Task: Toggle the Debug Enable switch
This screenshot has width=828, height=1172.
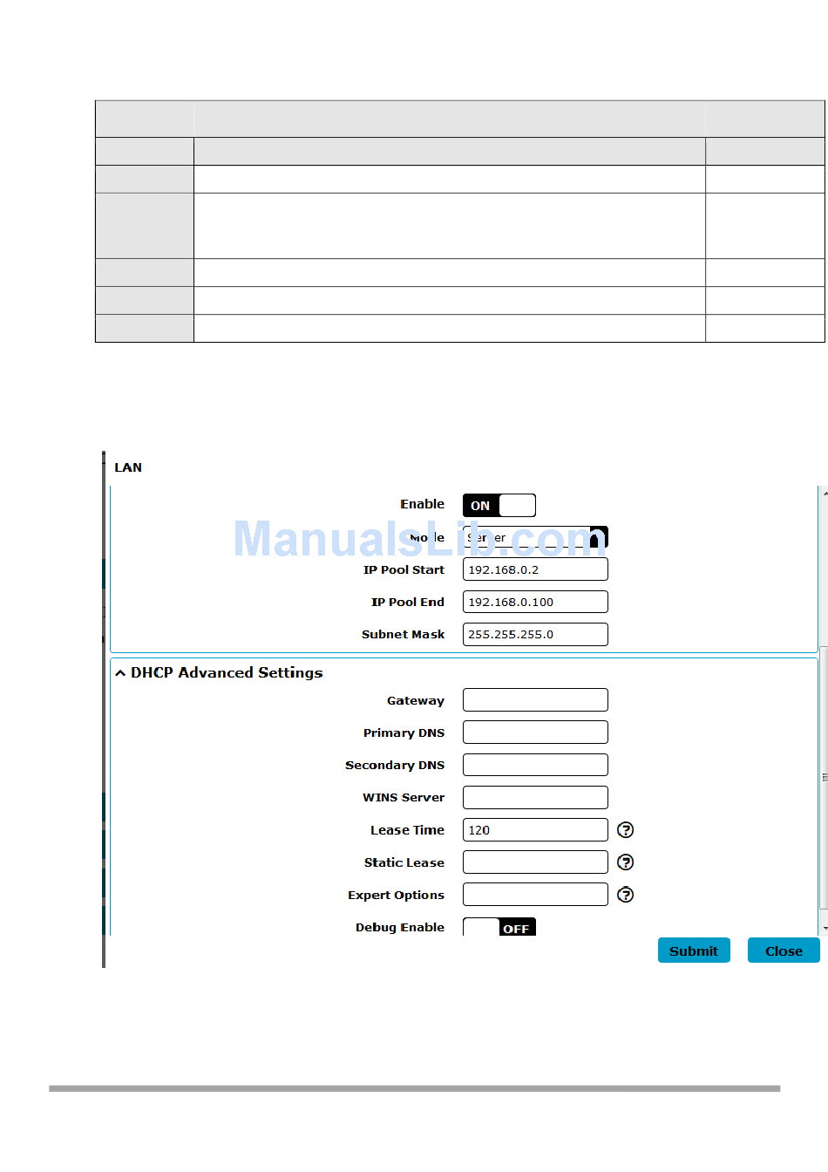Action: [x=499, y=927]
